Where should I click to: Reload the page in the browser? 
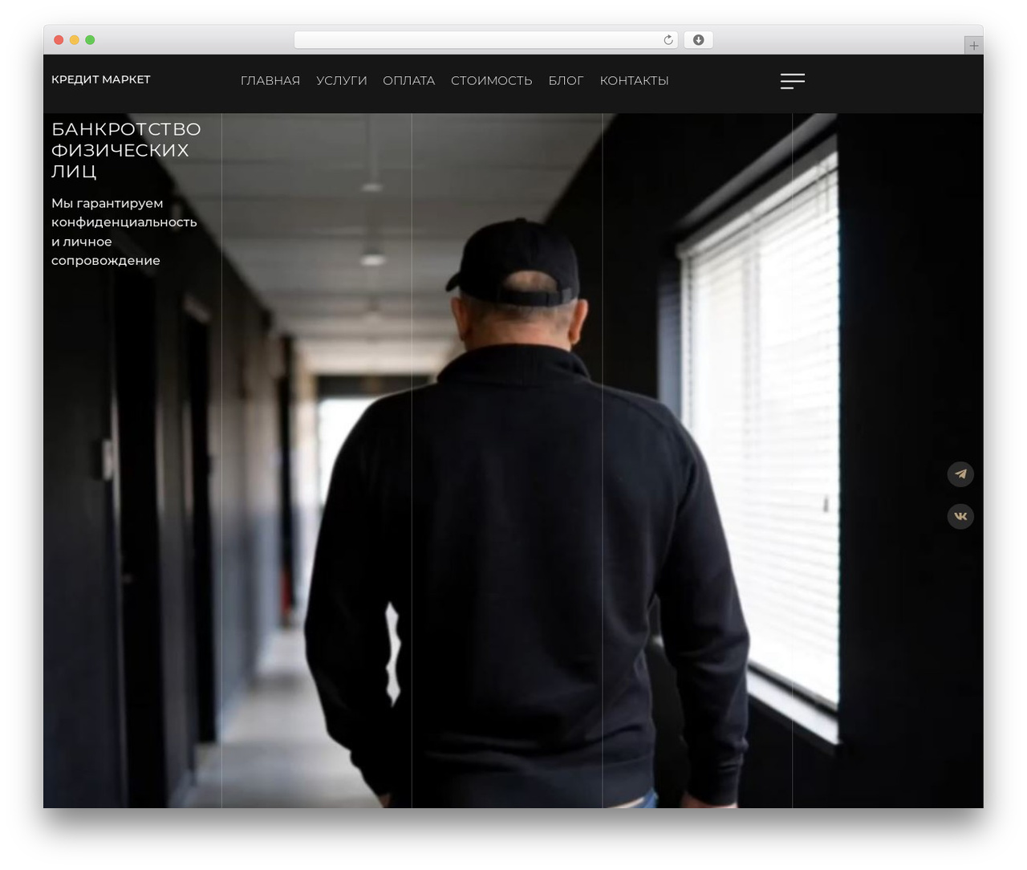[668, 40]
